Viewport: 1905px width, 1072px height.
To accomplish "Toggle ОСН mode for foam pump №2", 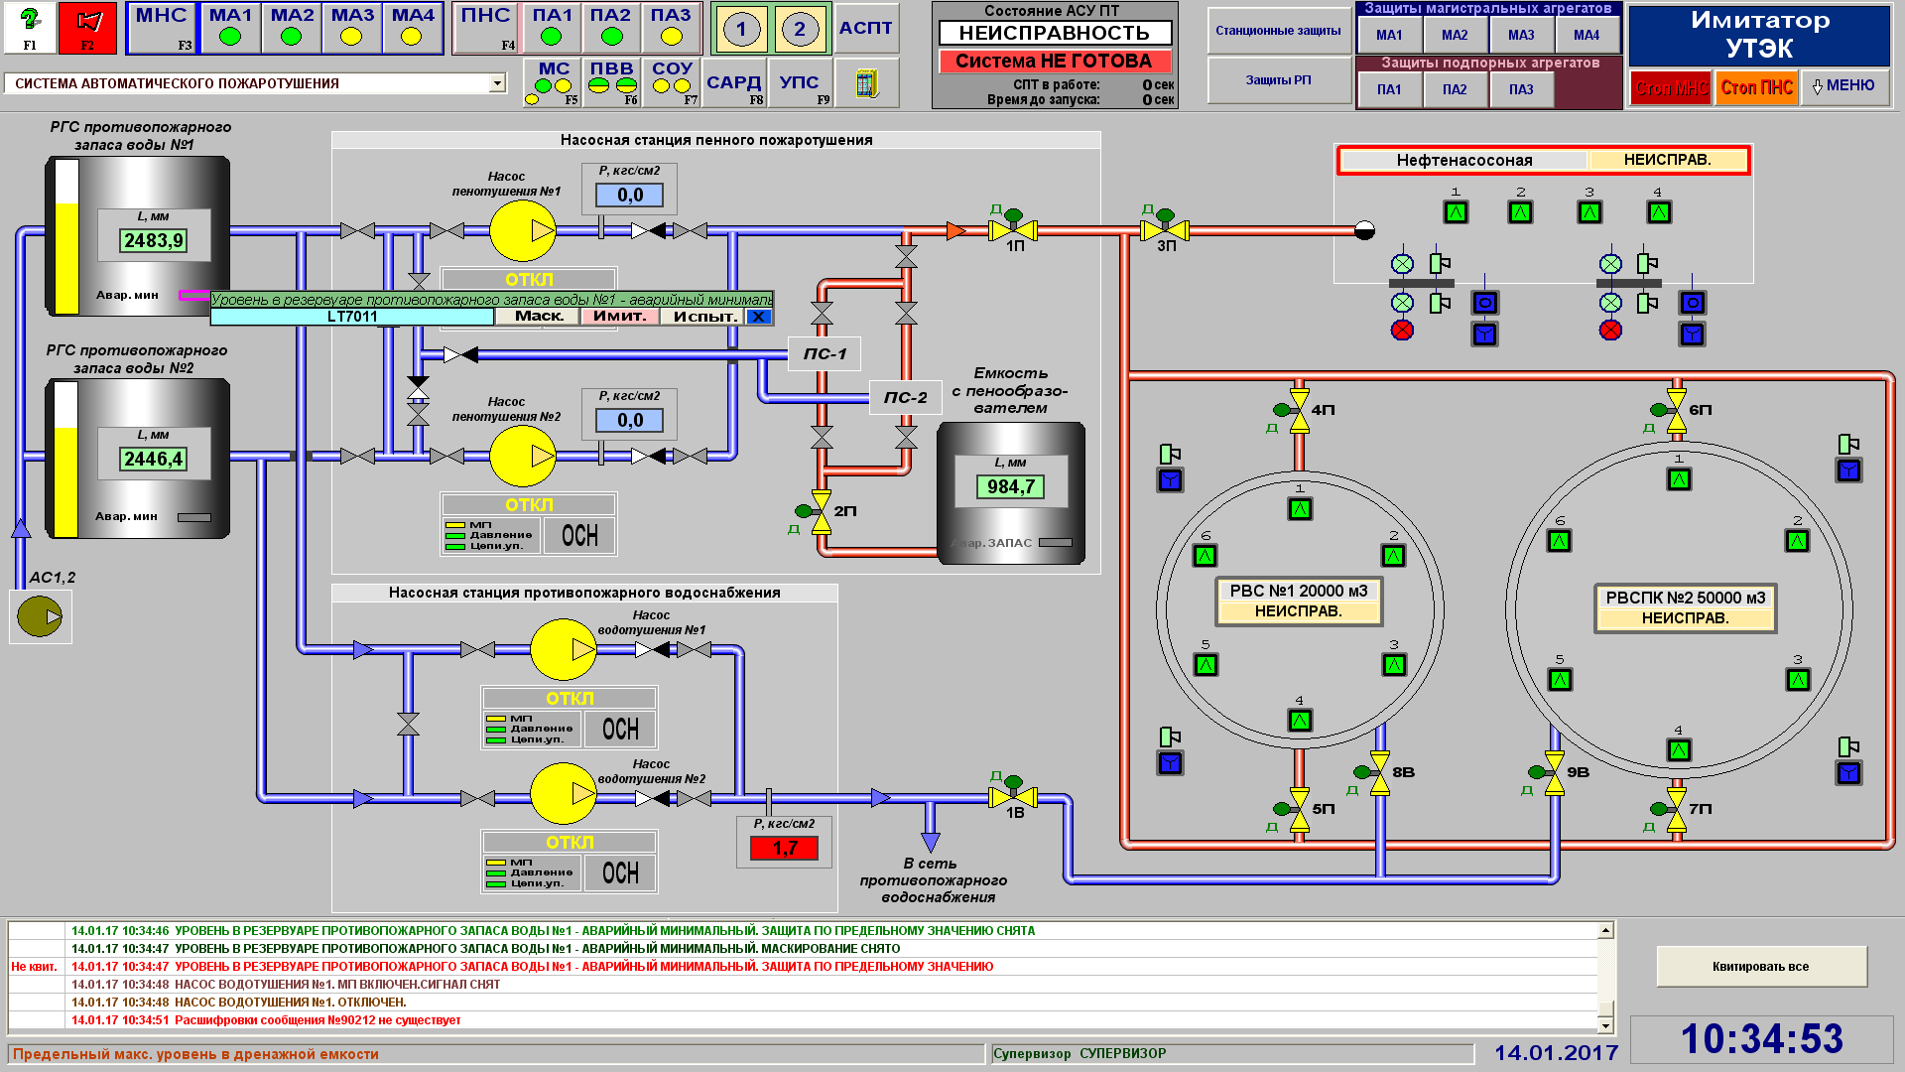I will [x=579, y=536].
